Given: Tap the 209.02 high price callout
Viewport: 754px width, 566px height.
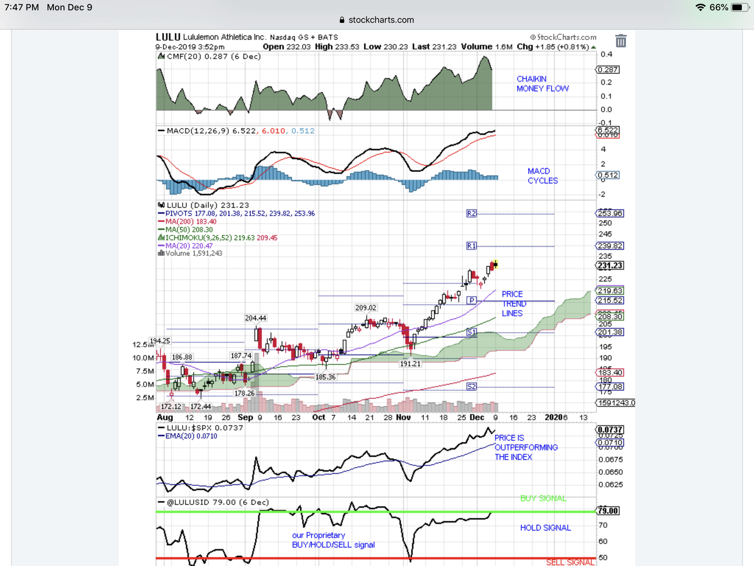Looking at the screenshot, I should click(x=366, y=308).
